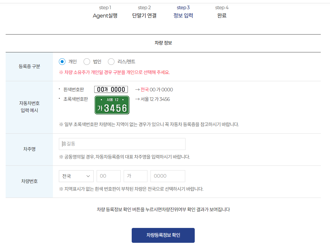
Task: Click the 차량 정보 section heading
Action: click(163, 43)
